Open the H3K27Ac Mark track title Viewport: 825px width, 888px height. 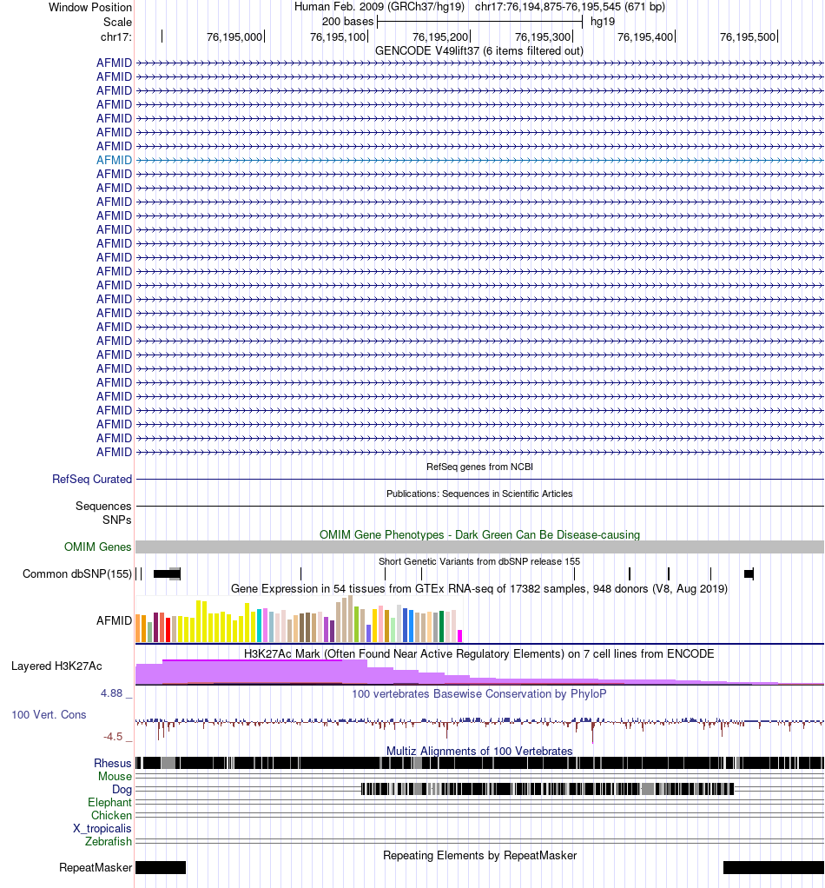[x=479, y=653]
